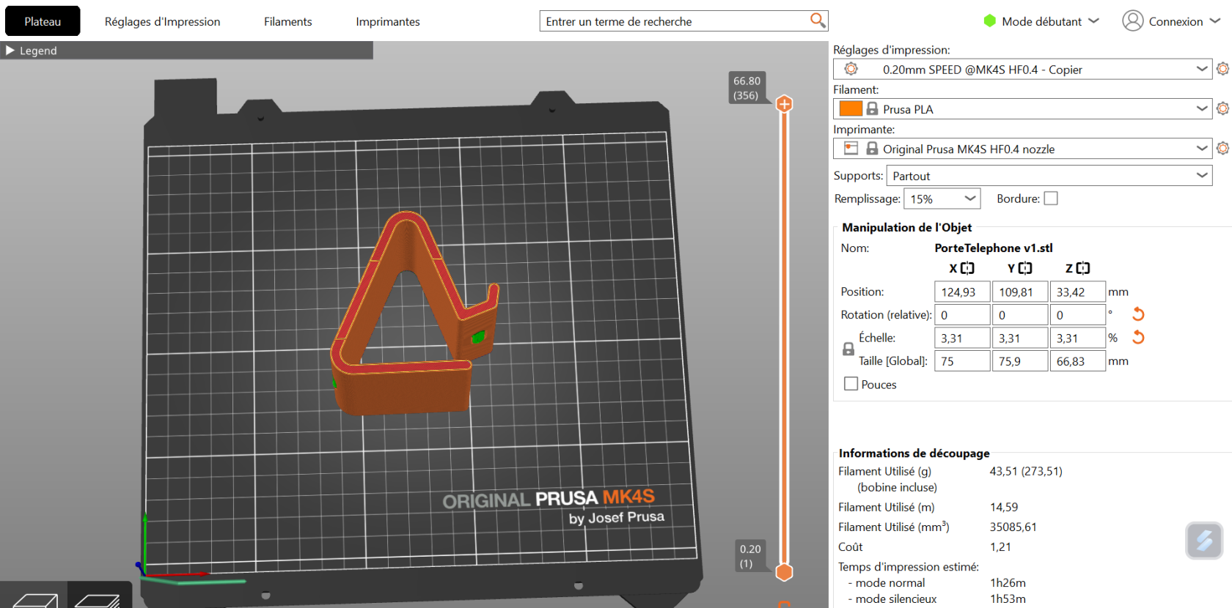Click the Échelle X field
Screen dimensions: 1232x608
coord(962,338)
